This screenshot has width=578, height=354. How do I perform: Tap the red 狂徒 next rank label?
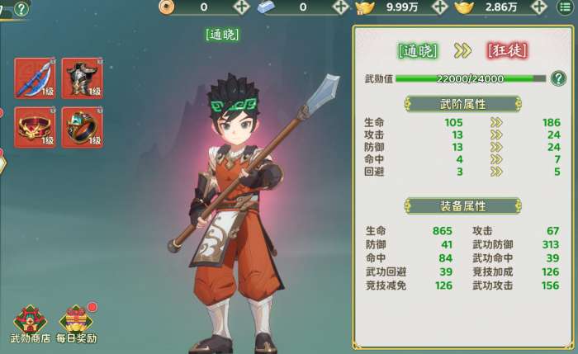point(507,51)
